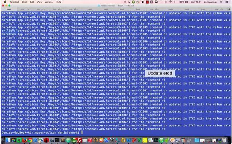The height and width of the screenshot is (144, 232).
Task: Open Microsoft Word icon in Dock
Action: [x=128, y=140]
